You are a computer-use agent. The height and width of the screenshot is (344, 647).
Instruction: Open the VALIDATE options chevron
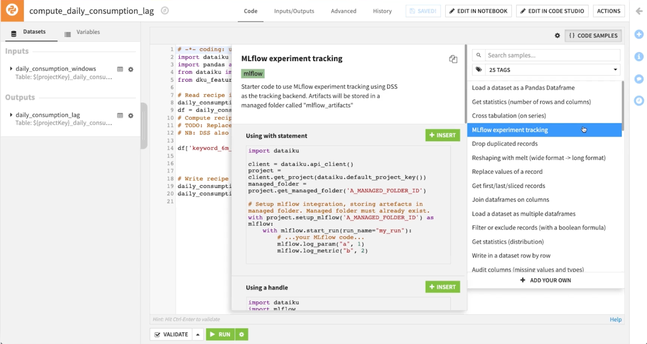click(197, 334)
